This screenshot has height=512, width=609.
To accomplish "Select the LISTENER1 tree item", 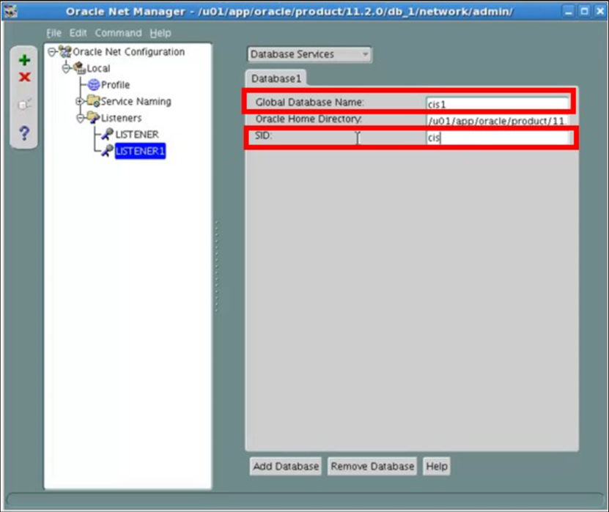I will [x=140, y=151].
